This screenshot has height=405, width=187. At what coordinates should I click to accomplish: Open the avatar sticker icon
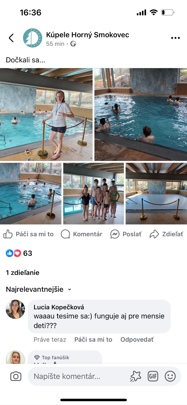(135, 376)
